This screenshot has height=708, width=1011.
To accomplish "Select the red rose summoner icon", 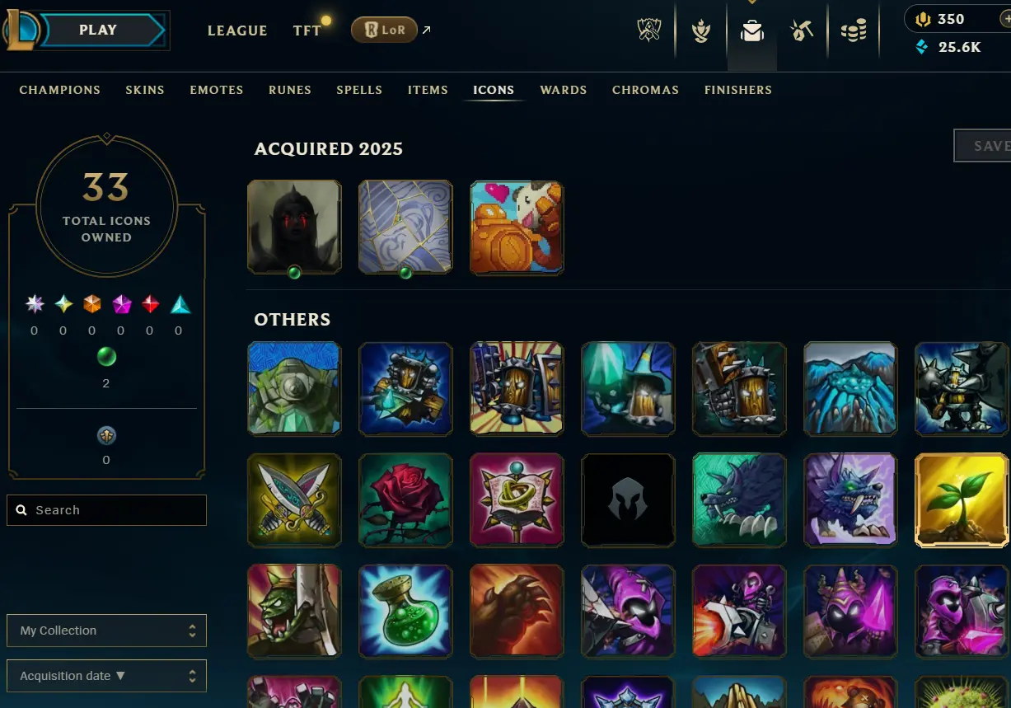I will tap(405, 500).
